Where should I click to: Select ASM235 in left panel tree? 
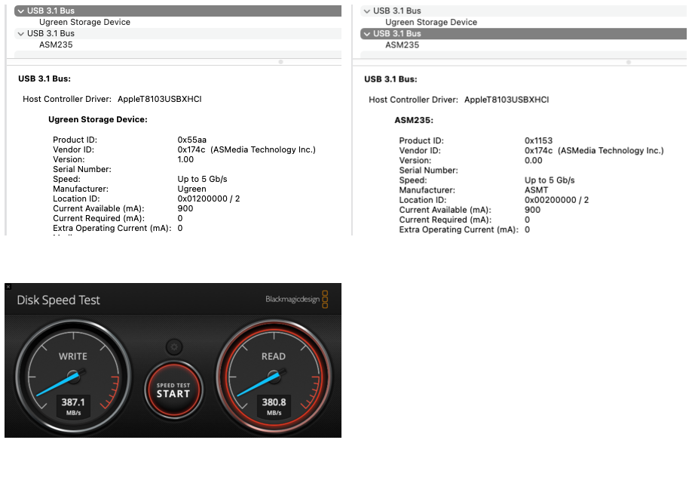click(x=56, y=45)
